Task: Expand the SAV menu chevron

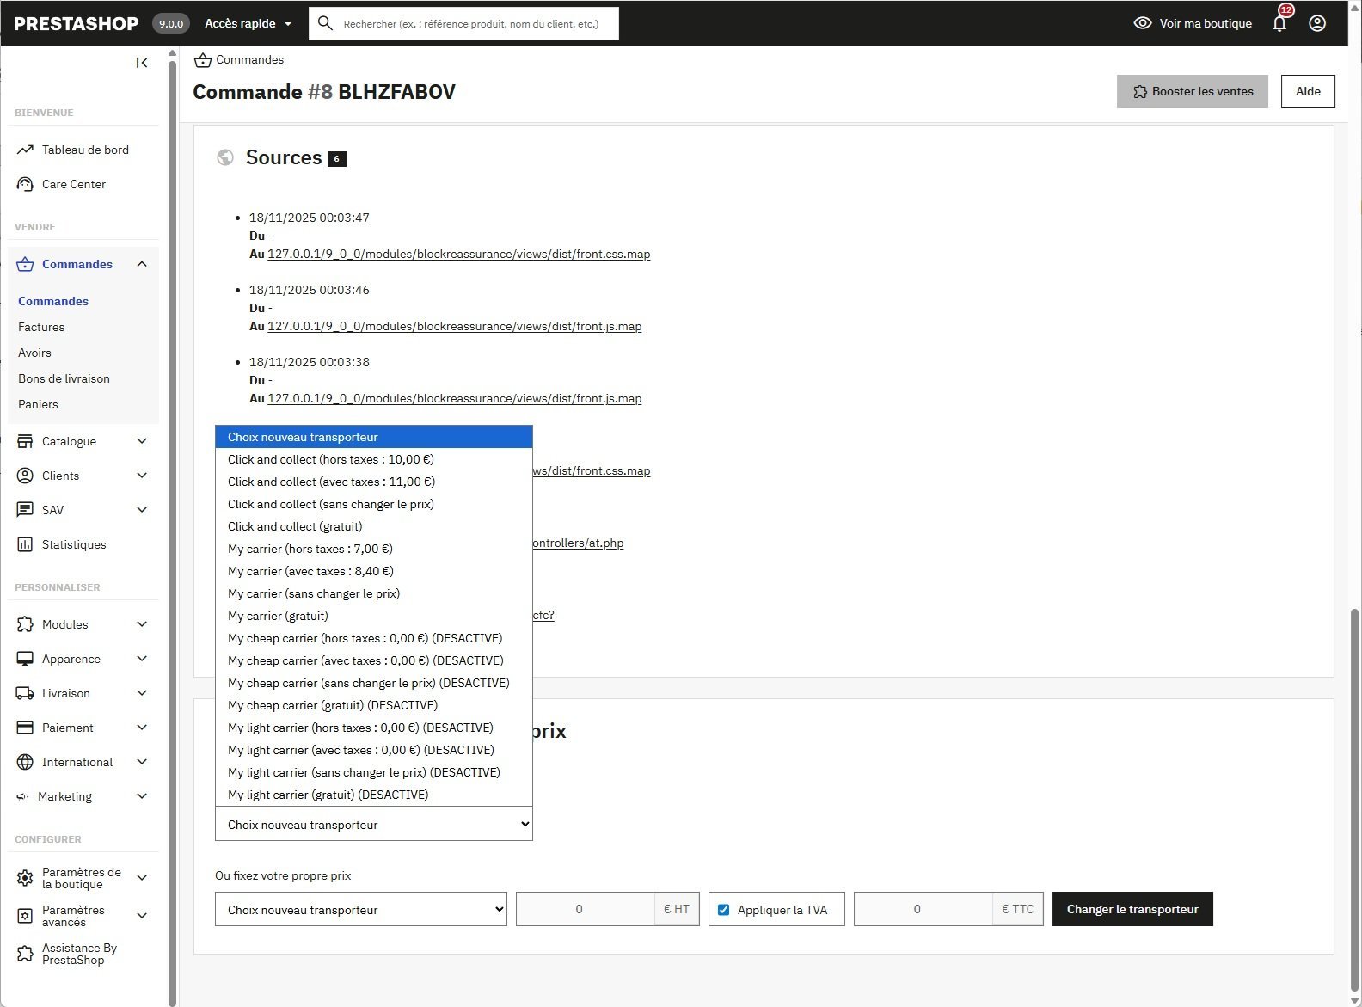Action: point(142,510)
